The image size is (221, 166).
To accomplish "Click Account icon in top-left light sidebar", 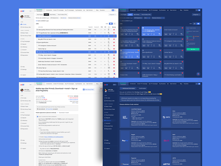I will click(21, 50).
